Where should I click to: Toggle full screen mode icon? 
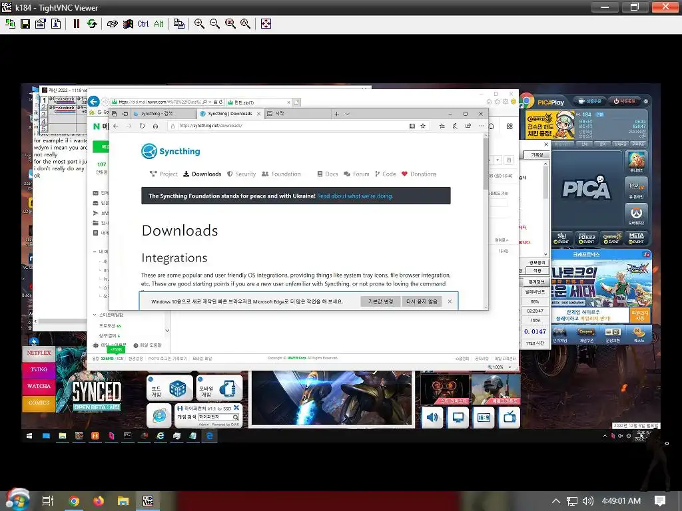[x=266, y=23]
